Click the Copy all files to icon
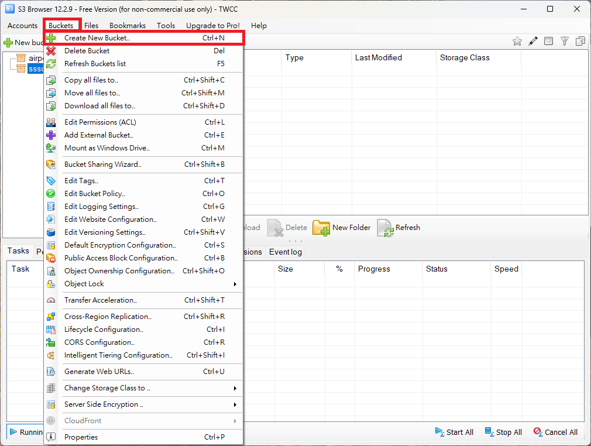 tap(51, 80)
